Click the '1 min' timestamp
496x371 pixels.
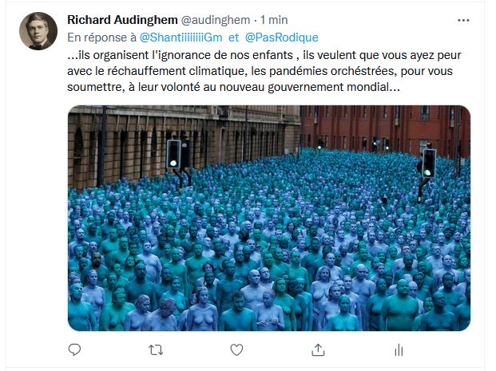point(274,20)
